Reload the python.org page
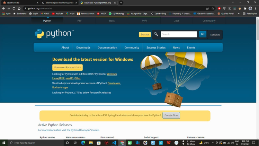The width and height of the screenshot is (259, 146). [14, 8]
